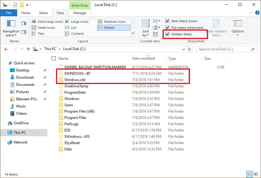
Task: Select the Windows.old folder icon
Action: coord(61,80)
